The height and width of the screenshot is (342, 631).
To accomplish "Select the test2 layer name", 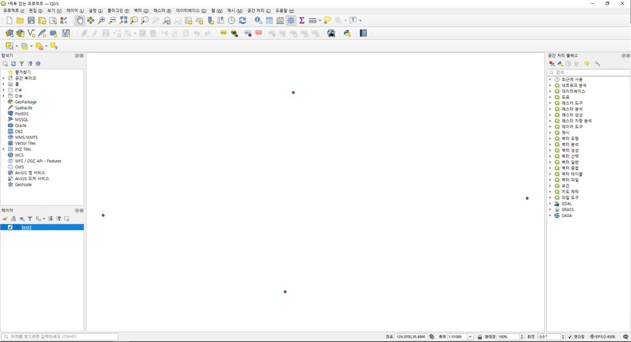I will click(26, 227).
